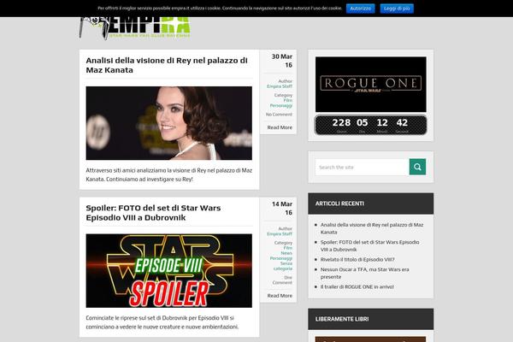Open recent article 'Spoiler: FOTO del set'
Screen dimensions: 513x342
[369, 245]
